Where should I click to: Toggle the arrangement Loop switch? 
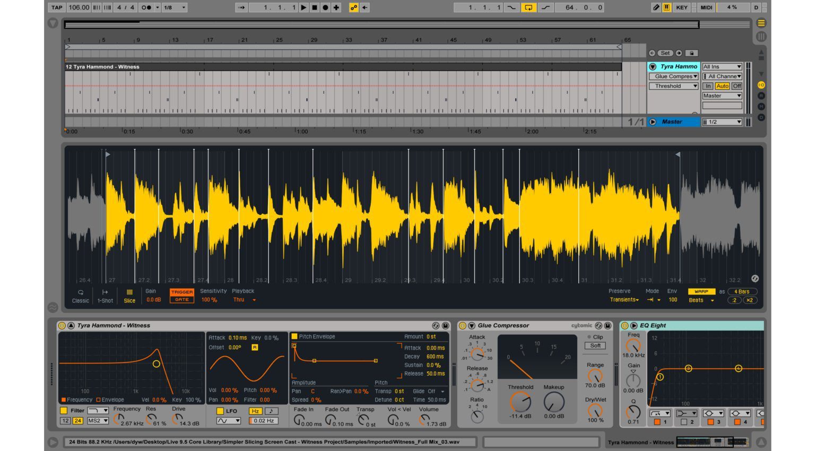click(528, 7)
